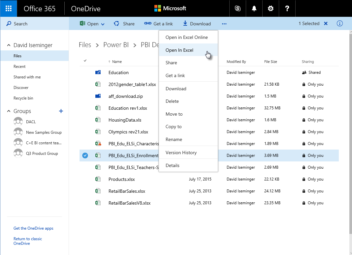352x255 pixels.
Task: Click Get a link in the toolbar
Action: [x=158, y=23]
